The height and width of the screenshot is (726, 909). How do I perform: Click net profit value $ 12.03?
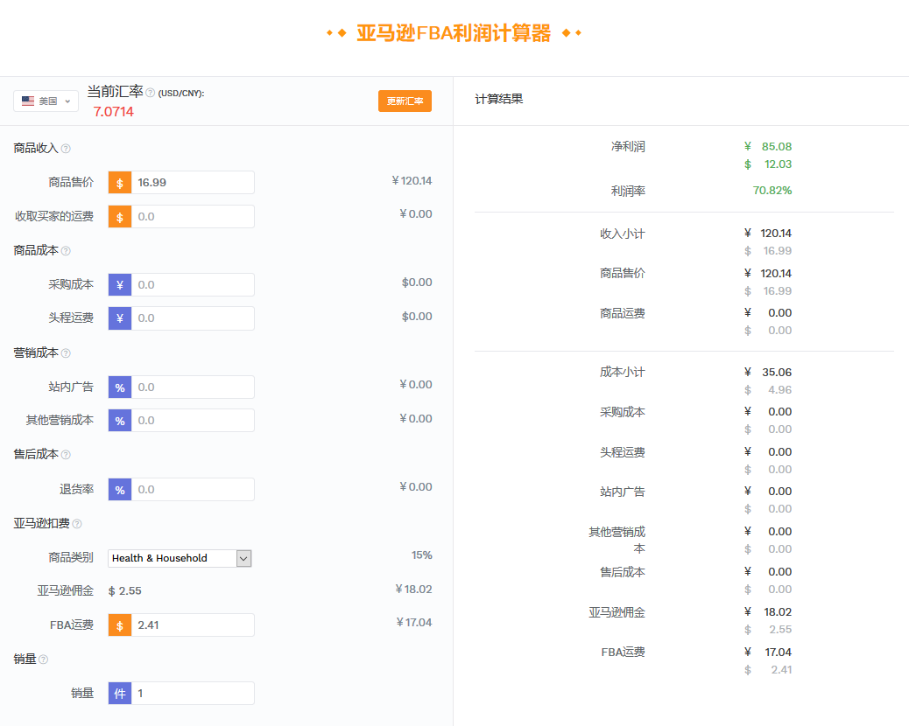[x=768, y=164]
